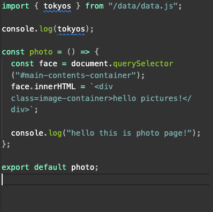The width and height of the screenshot is (213, 212).
Task: Click innerHTML on the face assignment line
Action: (x=55, y=87)
